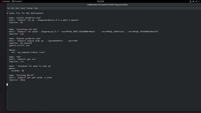Viewport: 201px width, 113px height.
Task: Open the clock showing Sat 15:18
Action: click(x=100, y=1)
